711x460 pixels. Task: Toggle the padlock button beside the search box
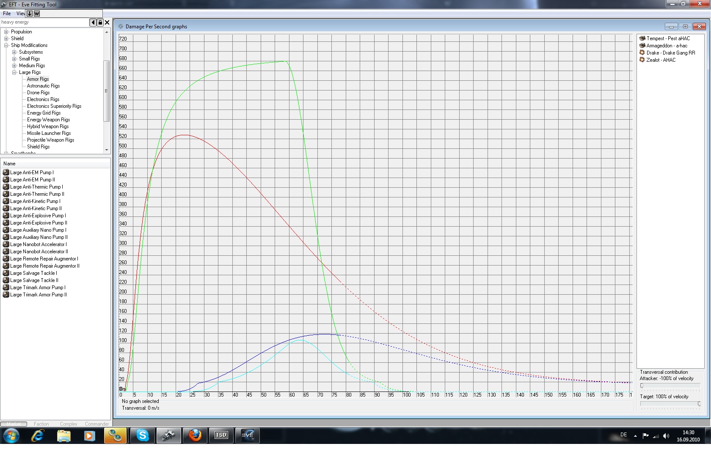pyautogui.click(x=100, y=22)
